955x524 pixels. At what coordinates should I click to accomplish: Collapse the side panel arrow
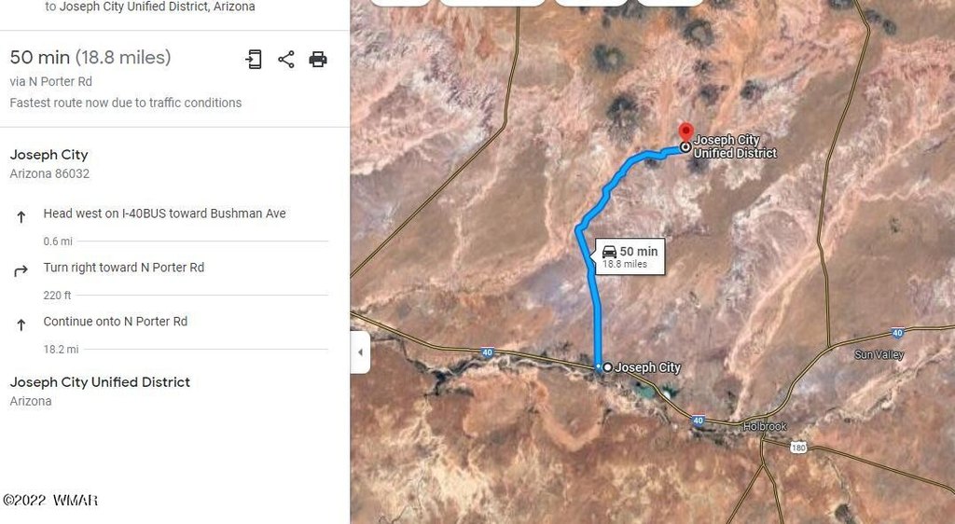pyautogui.click(x=360, y=352)
